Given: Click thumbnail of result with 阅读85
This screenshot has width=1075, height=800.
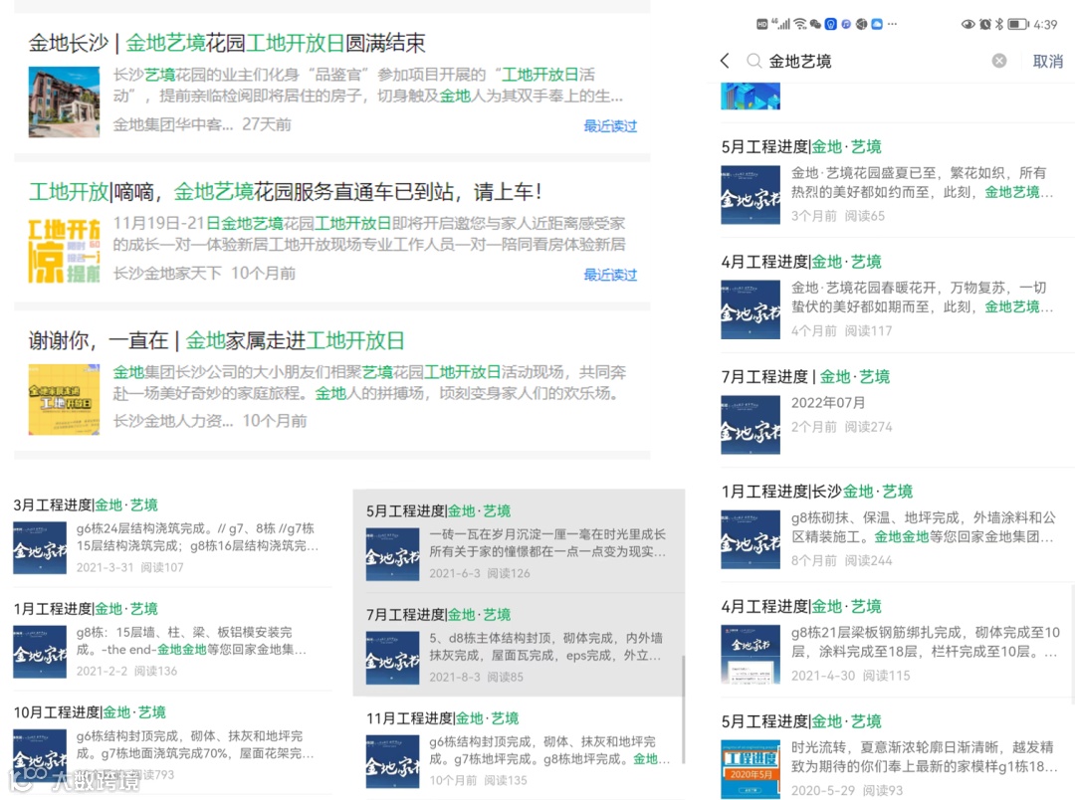Looking at the screenshot, I should coord(393,658).
